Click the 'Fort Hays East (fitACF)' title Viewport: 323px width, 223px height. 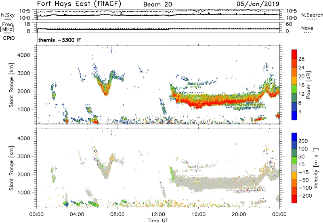79,4
